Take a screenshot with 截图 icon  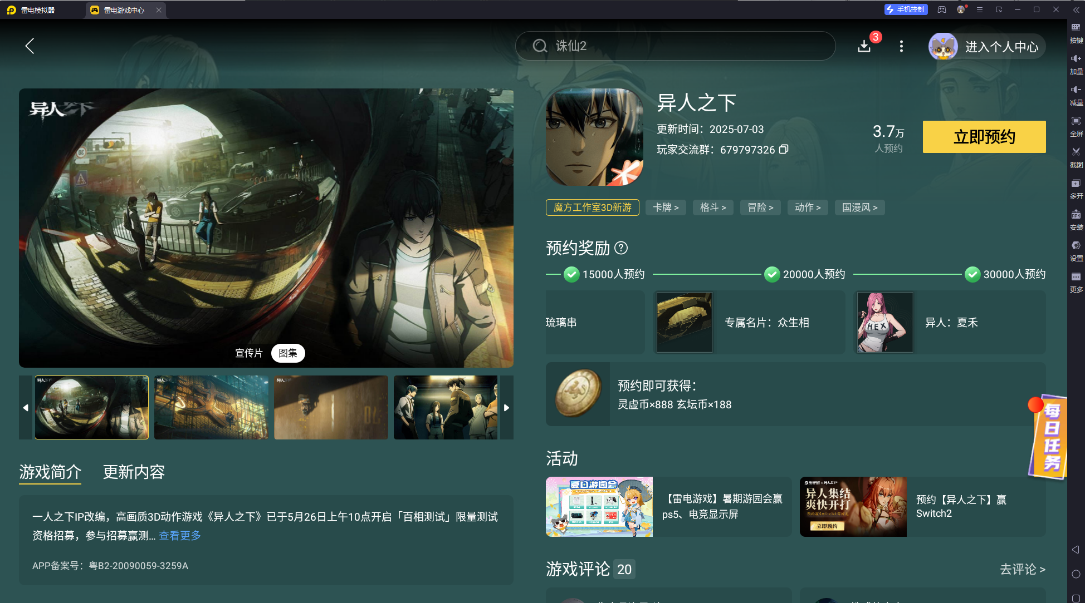(x=1076, y=157)
